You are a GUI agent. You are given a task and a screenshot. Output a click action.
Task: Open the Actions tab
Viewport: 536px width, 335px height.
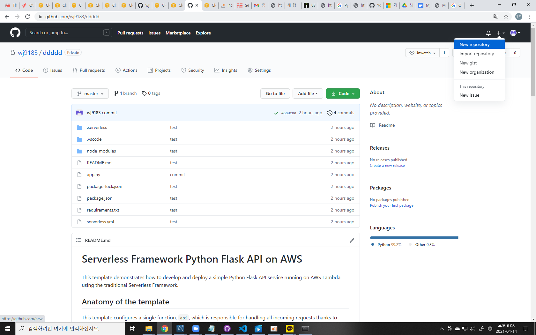click(x=126, y=70)
